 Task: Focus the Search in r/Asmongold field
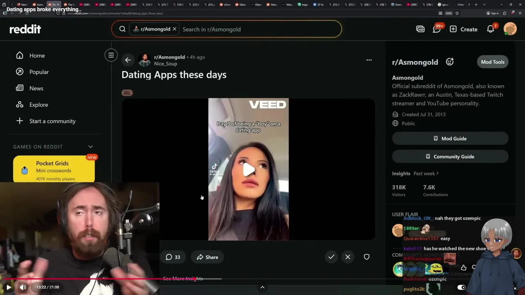pyautogui.click(x=260, y=29)
